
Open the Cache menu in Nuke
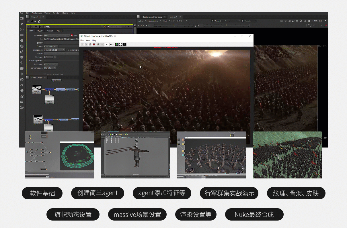65,13
